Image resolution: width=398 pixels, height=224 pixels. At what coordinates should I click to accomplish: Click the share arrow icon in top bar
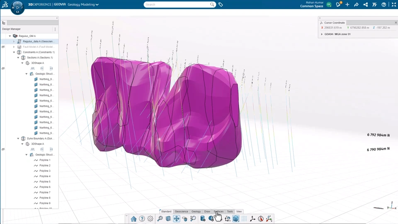(x=357, y=5)
